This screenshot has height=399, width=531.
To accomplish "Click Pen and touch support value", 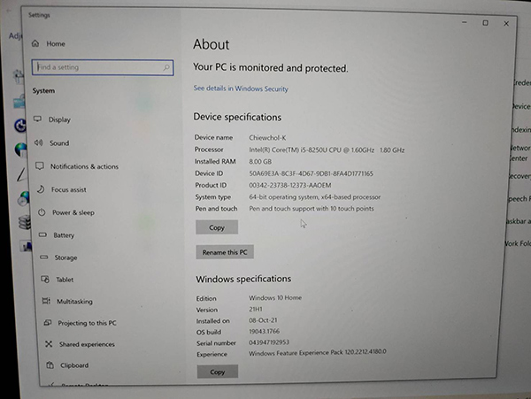I will click(x=312, y=209).
